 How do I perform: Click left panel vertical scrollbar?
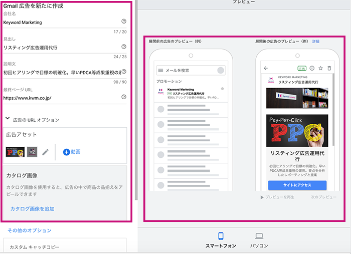click(136, 100)
